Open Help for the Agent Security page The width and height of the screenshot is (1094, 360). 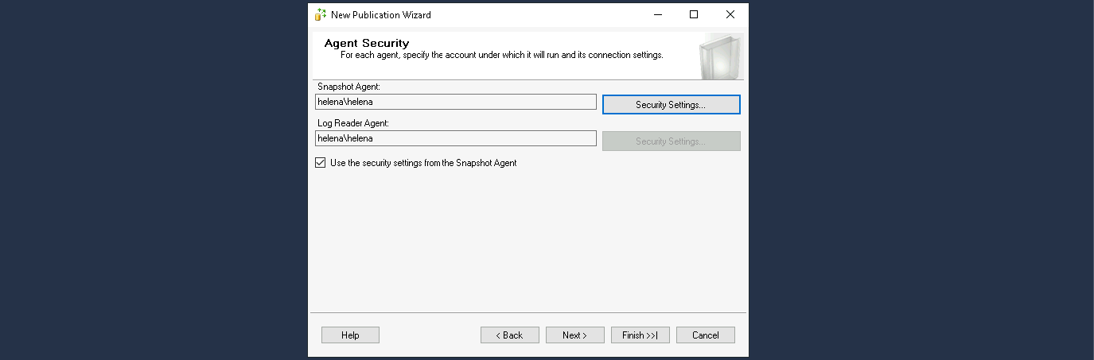[350, 335]
